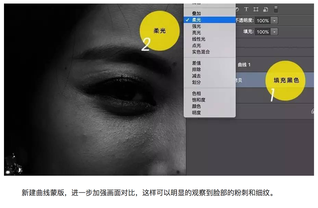Choose 饱和度 blend mode
This screenshot has height=208, width=318.
coord(210,100)
